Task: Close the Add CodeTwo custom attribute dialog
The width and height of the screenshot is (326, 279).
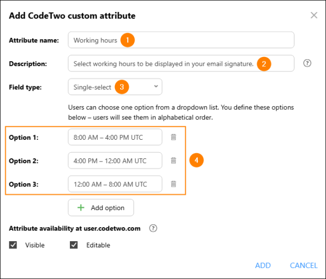Action: pyautogui.click(x=314, y=15)
